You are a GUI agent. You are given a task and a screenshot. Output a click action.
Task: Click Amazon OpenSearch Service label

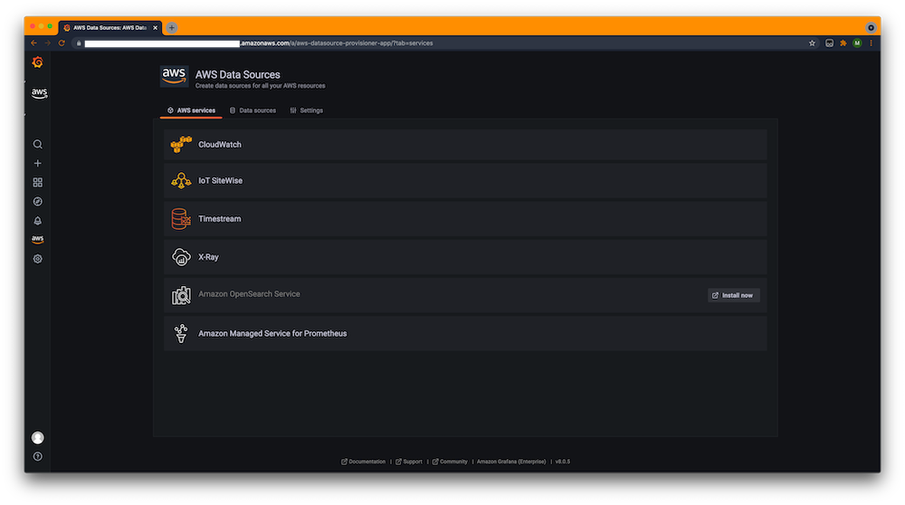250,294
